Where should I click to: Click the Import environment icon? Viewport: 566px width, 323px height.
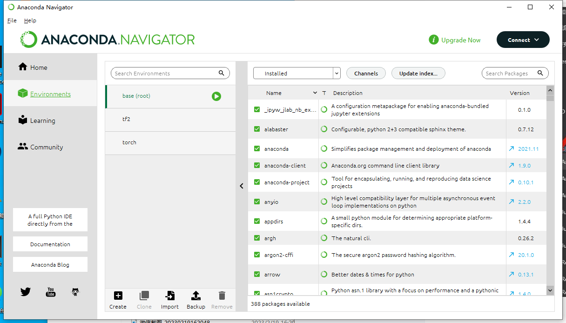pyautogui.click(x=170, y=296)
